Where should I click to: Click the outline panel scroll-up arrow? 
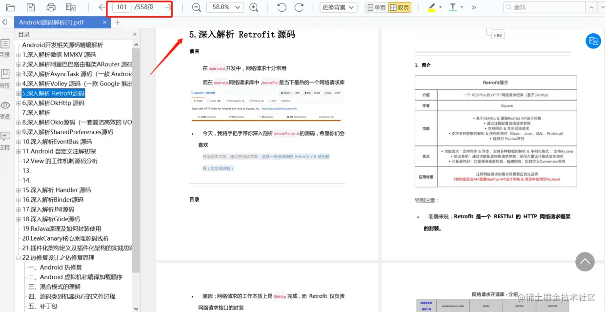pos(136,44)
